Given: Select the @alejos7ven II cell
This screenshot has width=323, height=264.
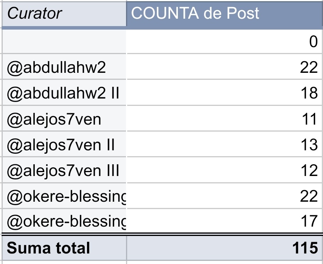Looking at the screenshot, I should (64, 144).
